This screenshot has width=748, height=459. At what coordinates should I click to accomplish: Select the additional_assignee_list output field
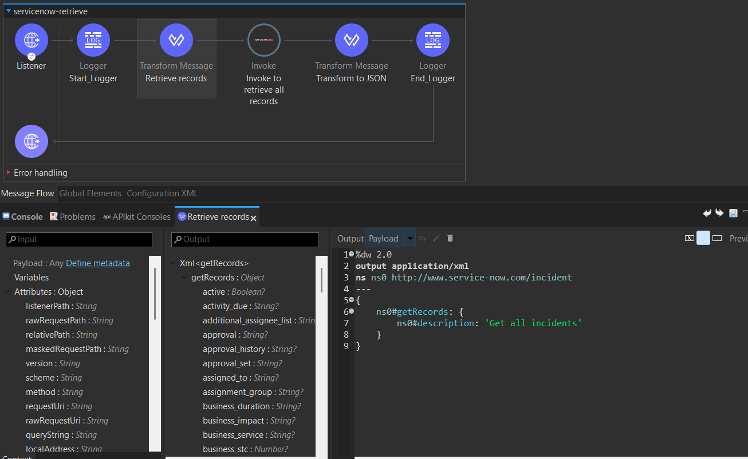(x=259, y=320)
